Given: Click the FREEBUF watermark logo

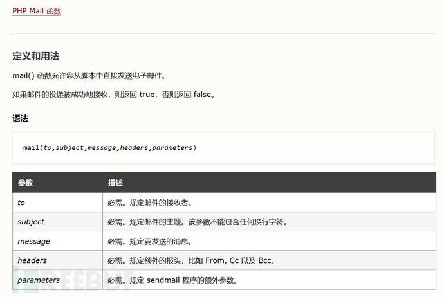Looking at the screenshot, I should [72, 281].
